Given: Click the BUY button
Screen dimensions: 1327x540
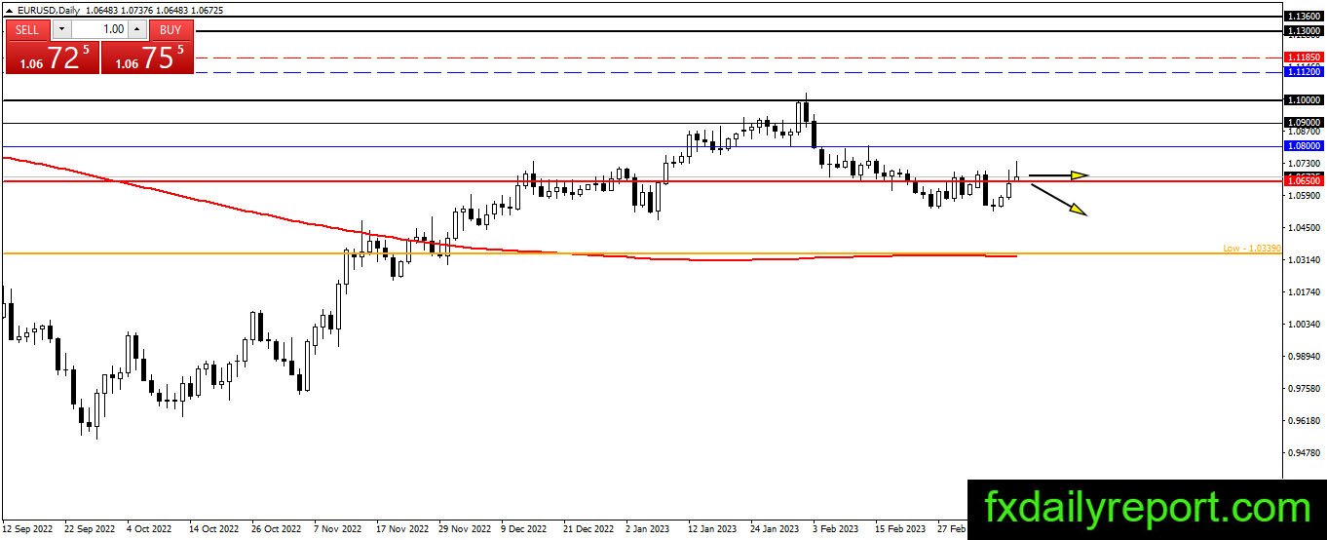Looking at the screenshot, I should coord(171,29).
